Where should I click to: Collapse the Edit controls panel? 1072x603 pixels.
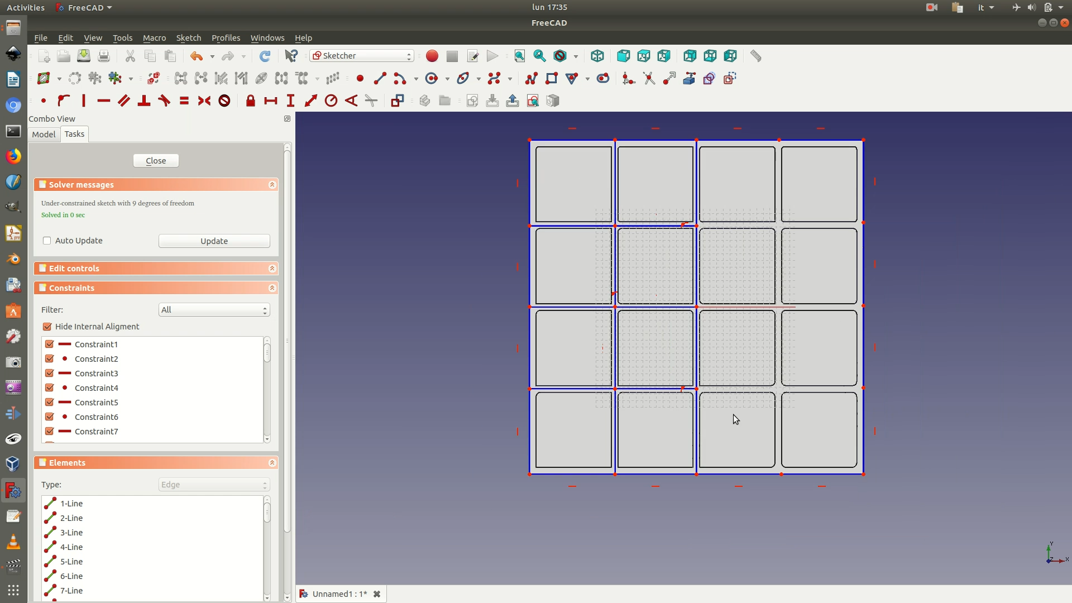[x=272, y=269]
